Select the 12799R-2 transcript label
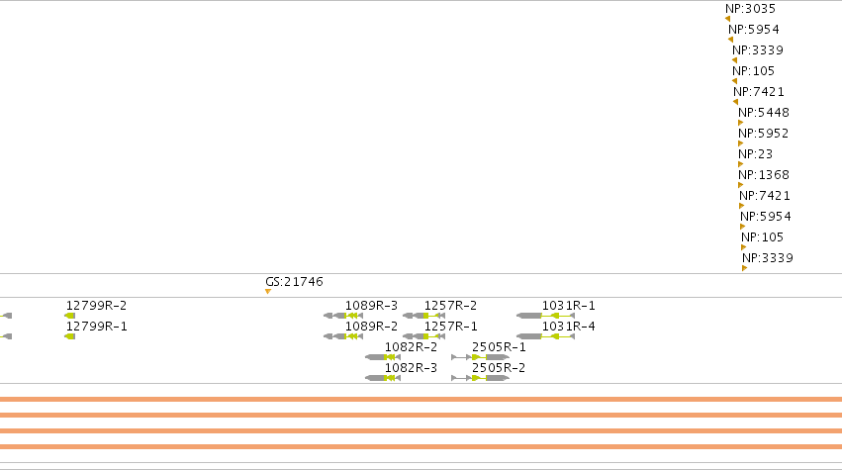This screenshot has width=842, height=470. coord(97,305)
